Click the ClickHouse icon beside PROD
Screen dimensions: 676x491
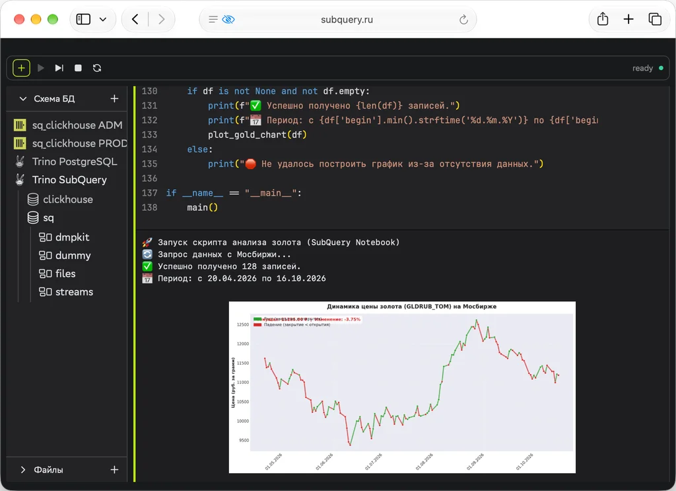(x=20, y=143)
